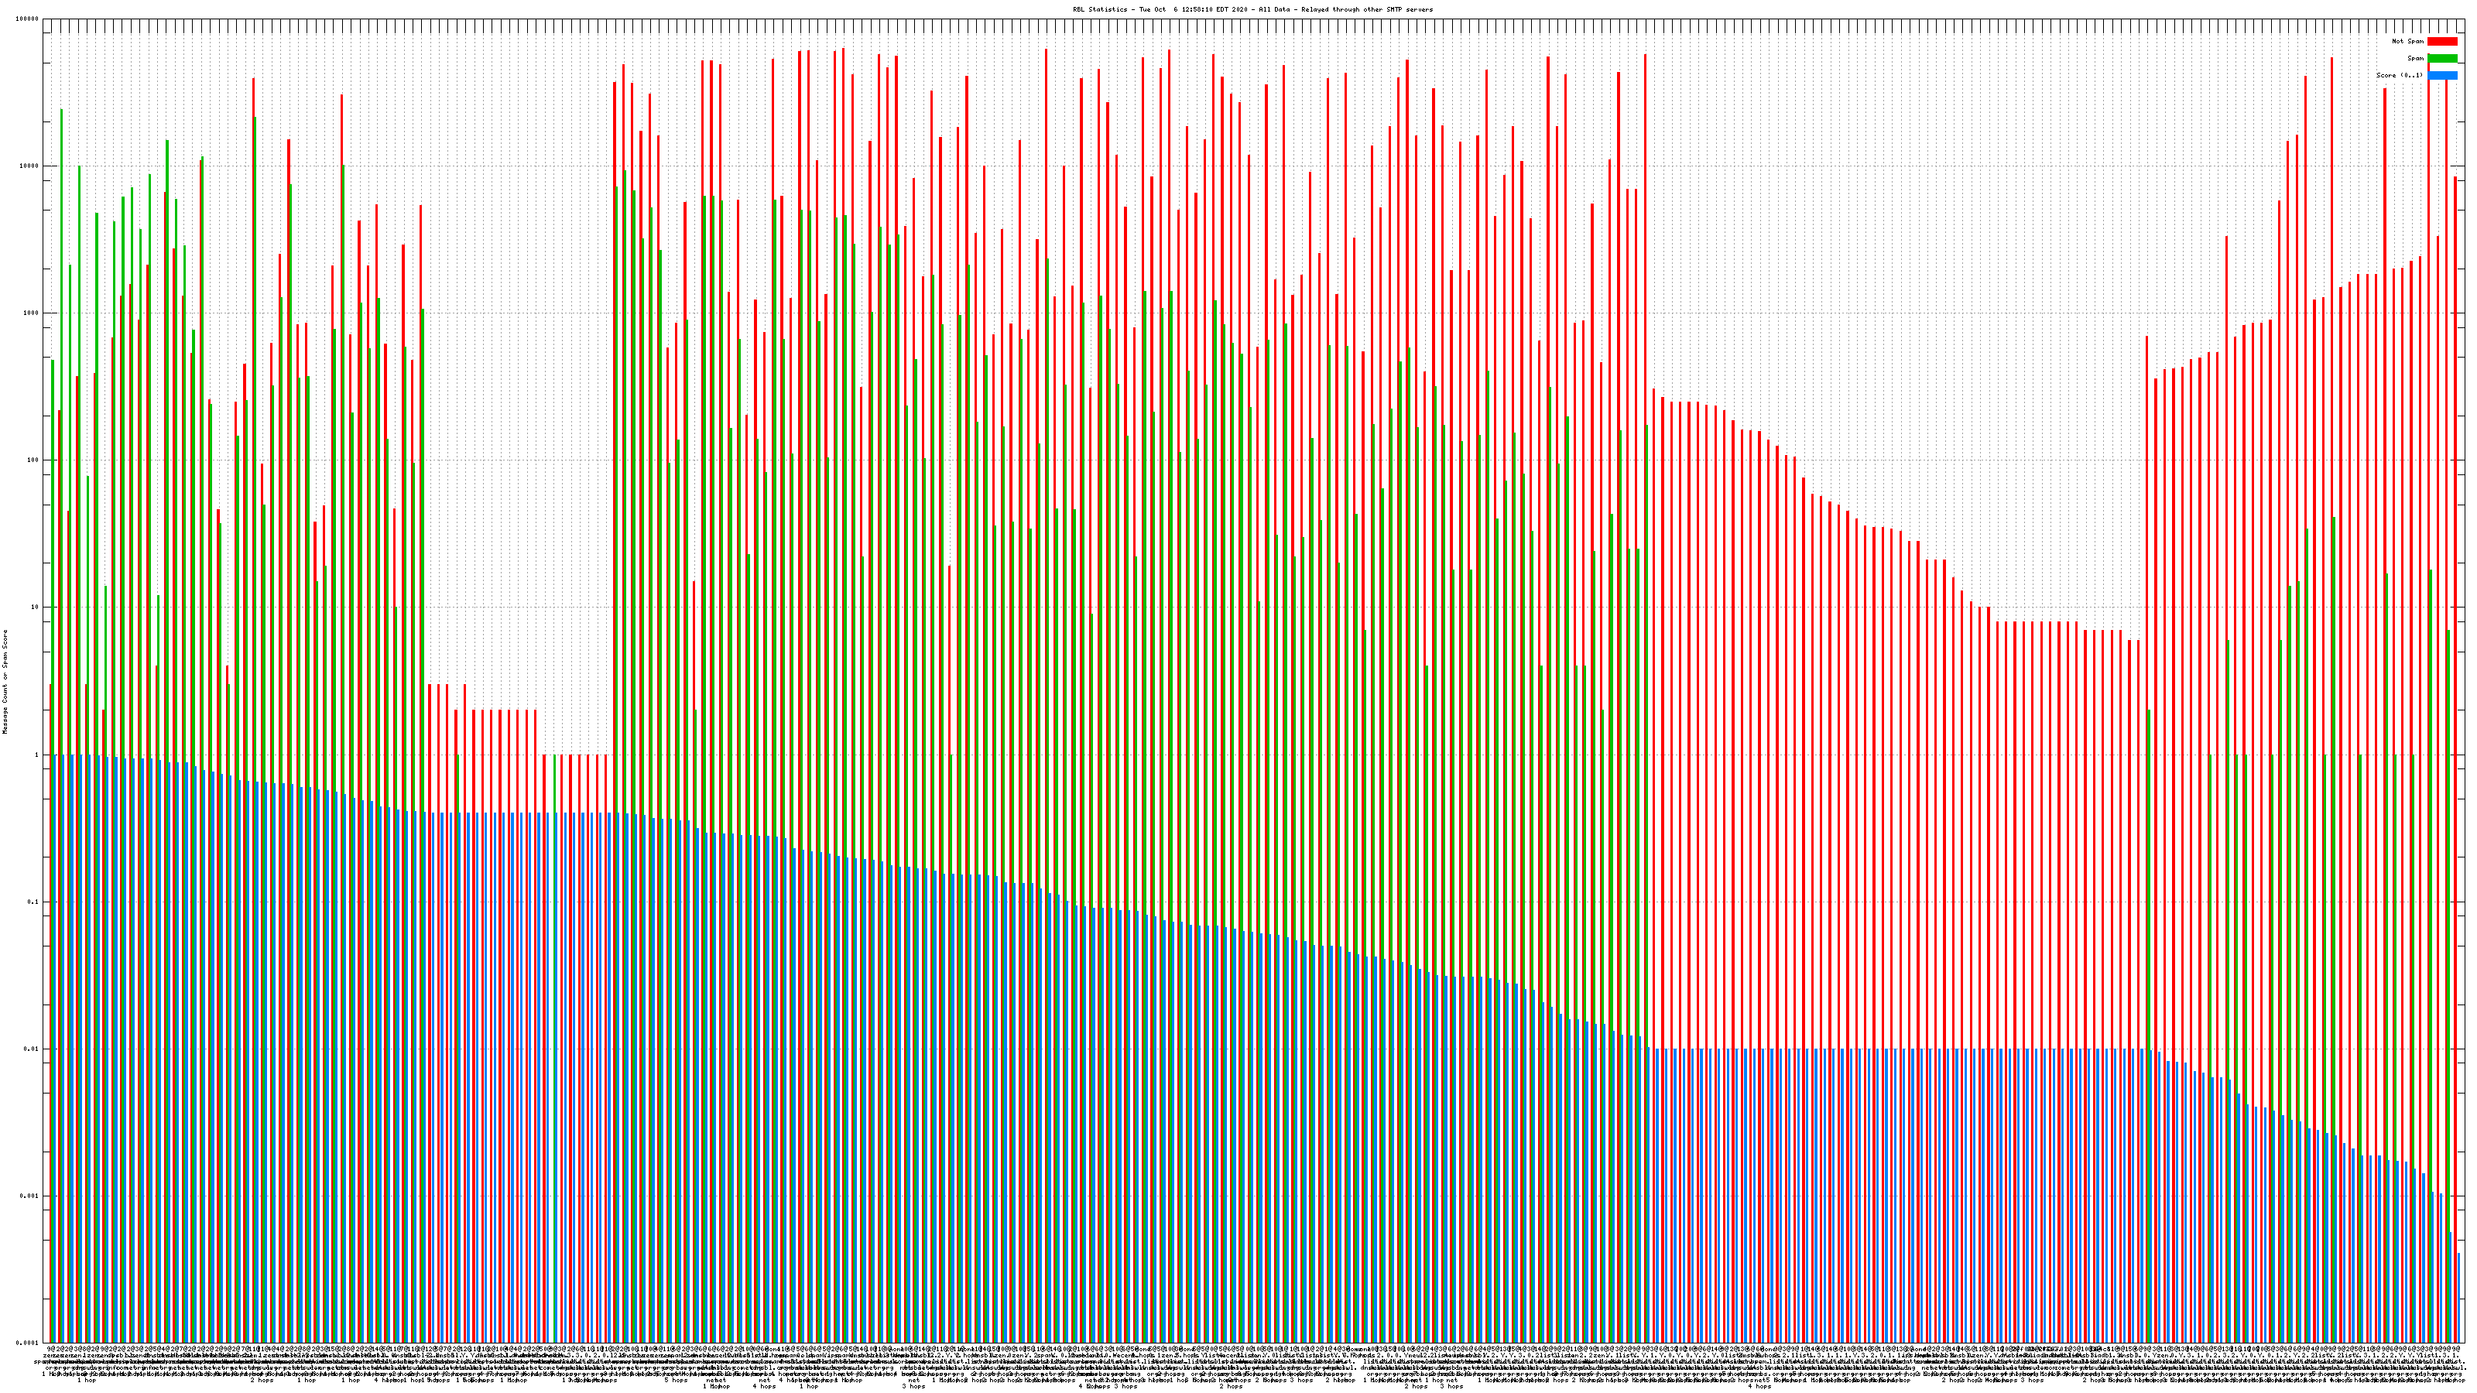The height and width of the screenshot is (1393, 2477).
Task: Click the 10 y-axis tick label
Action: click(35, 608)
